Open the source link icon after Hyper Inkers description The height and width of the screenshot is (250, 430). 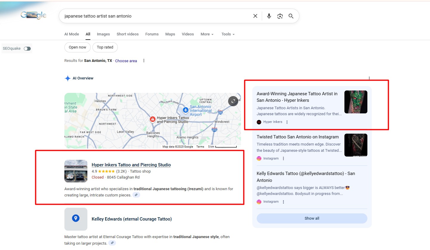136,195
